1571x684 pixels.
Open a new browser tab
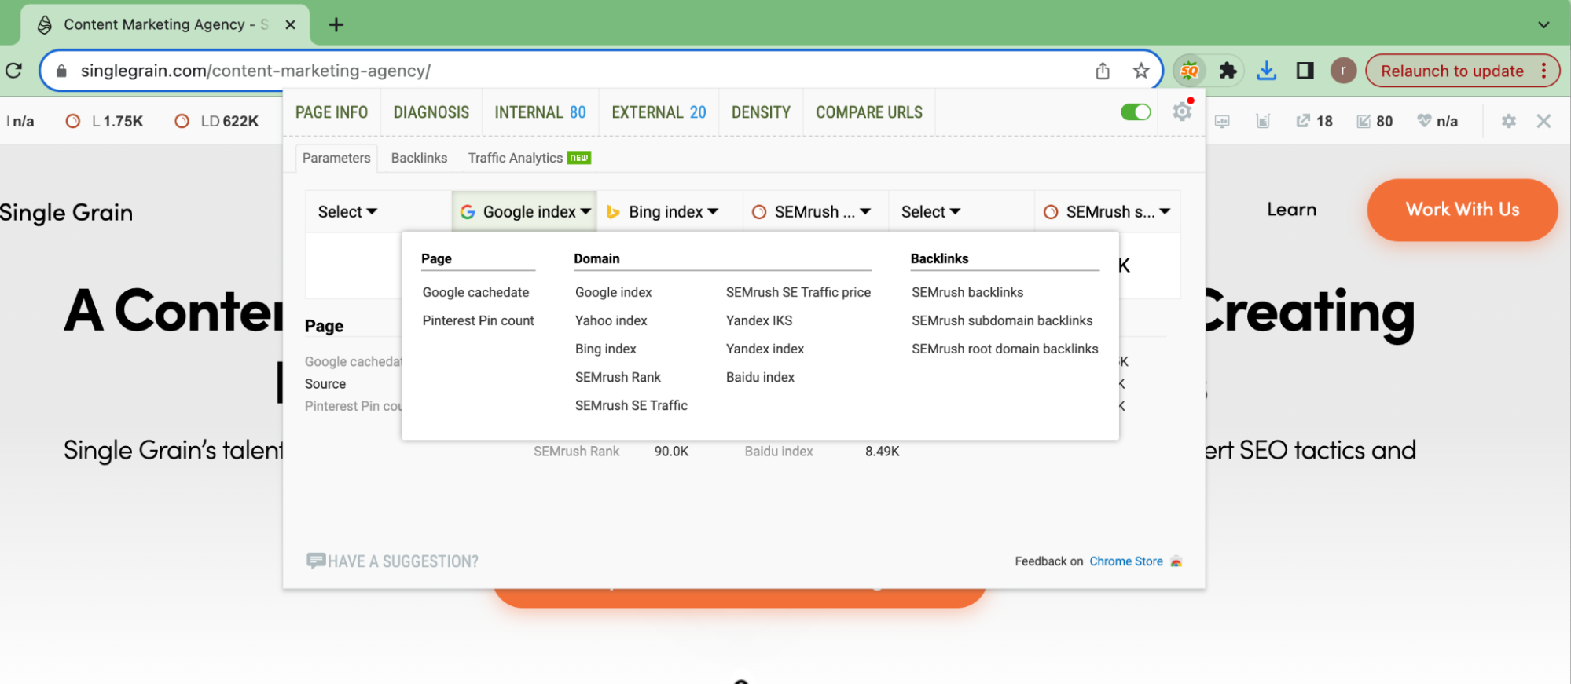[x=336, y=24]
